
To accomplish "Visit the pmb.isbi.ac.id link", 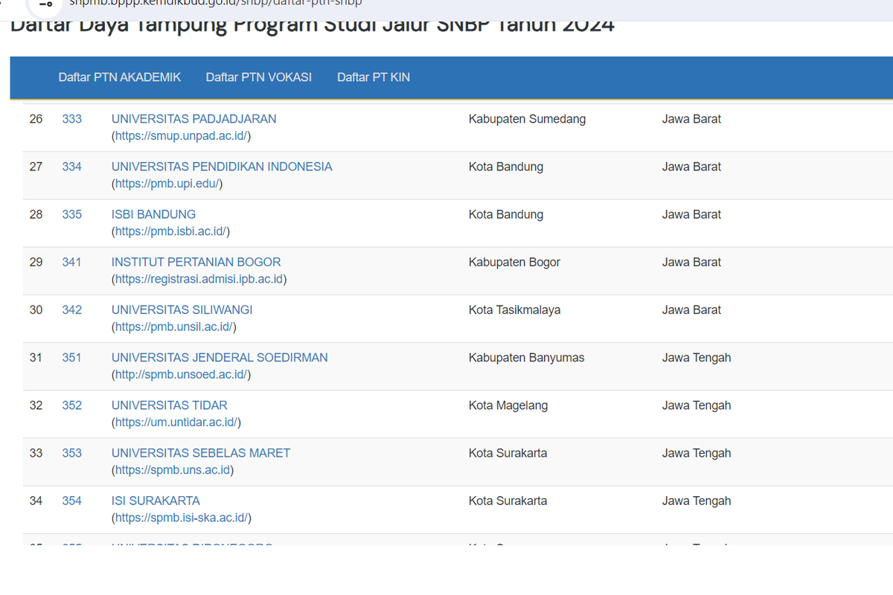I will pos(170,231).
